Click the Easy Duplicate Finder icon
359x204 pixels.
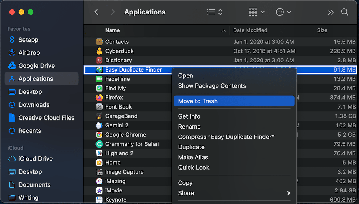[99, 69]
